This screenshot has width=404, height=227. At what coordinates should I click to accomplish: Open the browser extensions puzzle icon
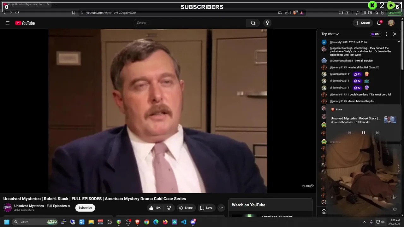click(x=341, y=13)
